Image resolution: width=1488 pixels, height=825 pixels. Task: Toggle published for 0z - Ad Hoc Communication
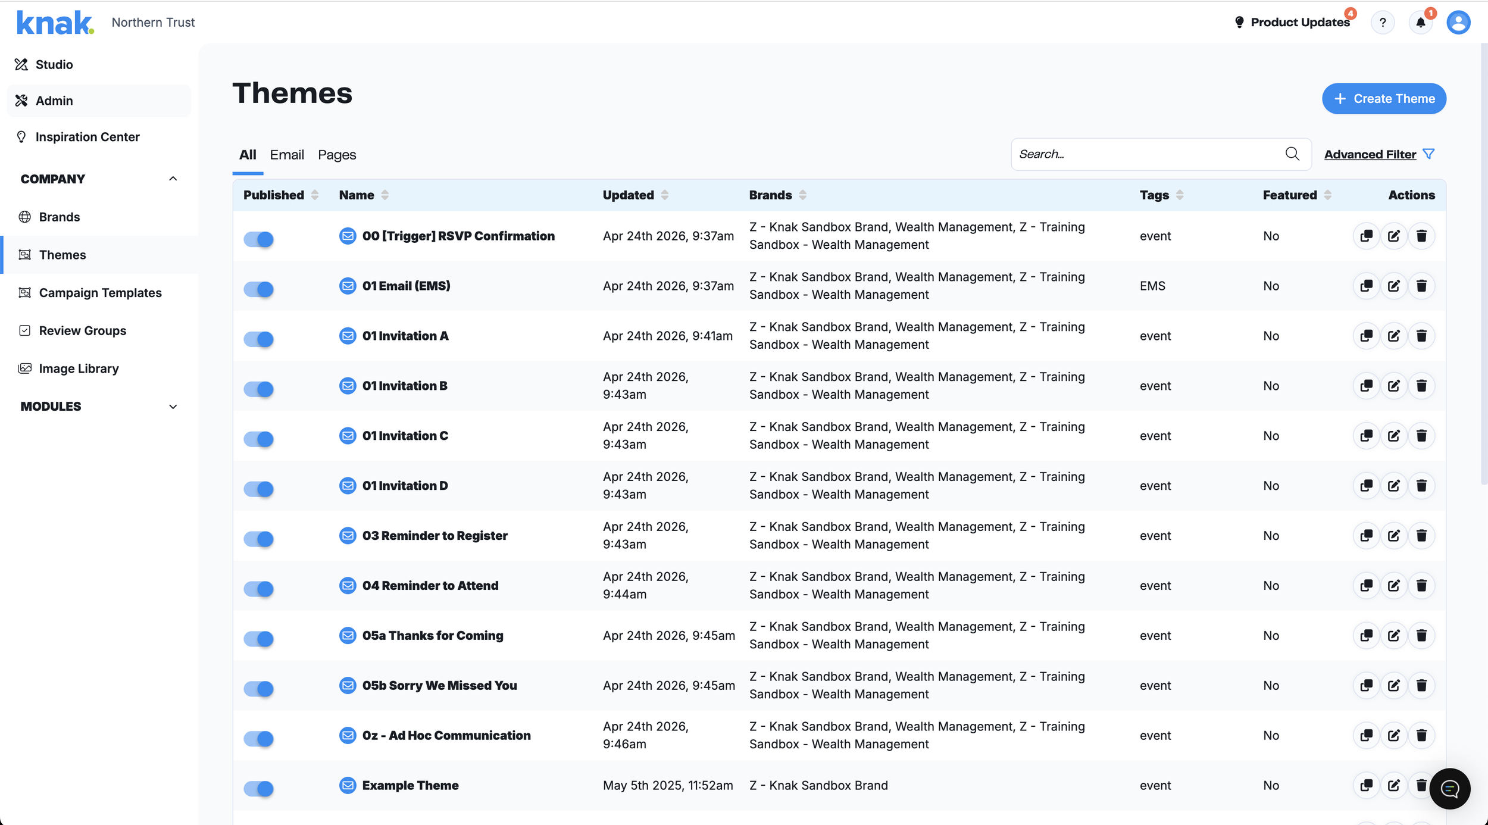click(x=258, y=739)
